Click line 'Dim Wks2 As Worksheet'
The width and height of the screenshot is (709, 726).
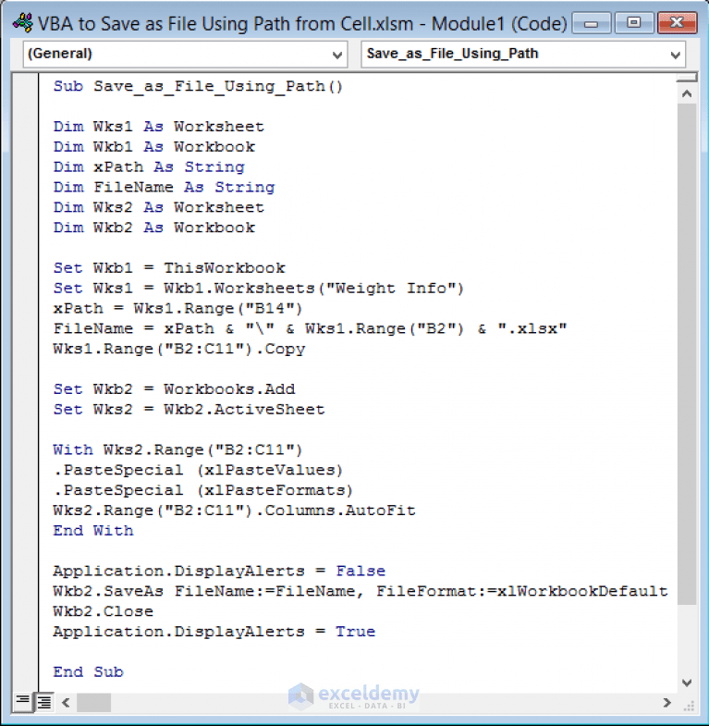coord(158,208)
